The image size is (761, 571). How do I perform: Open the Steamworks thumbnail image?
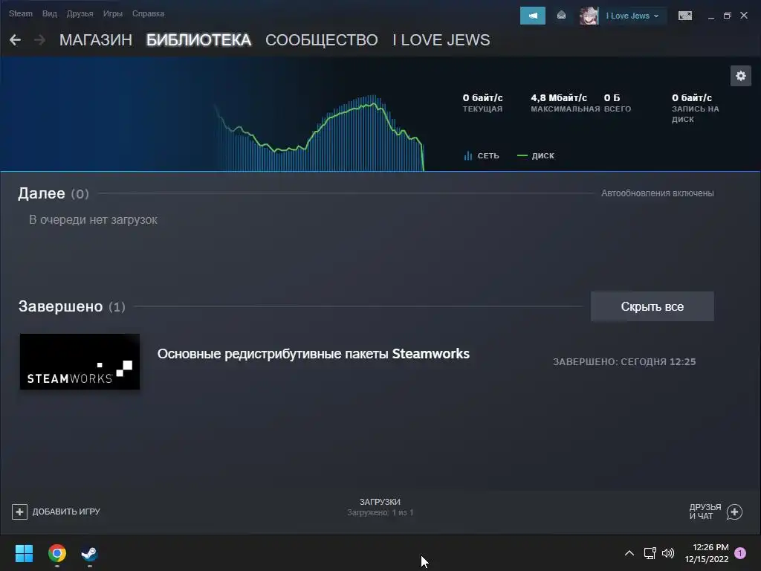[x=80, y=361]
